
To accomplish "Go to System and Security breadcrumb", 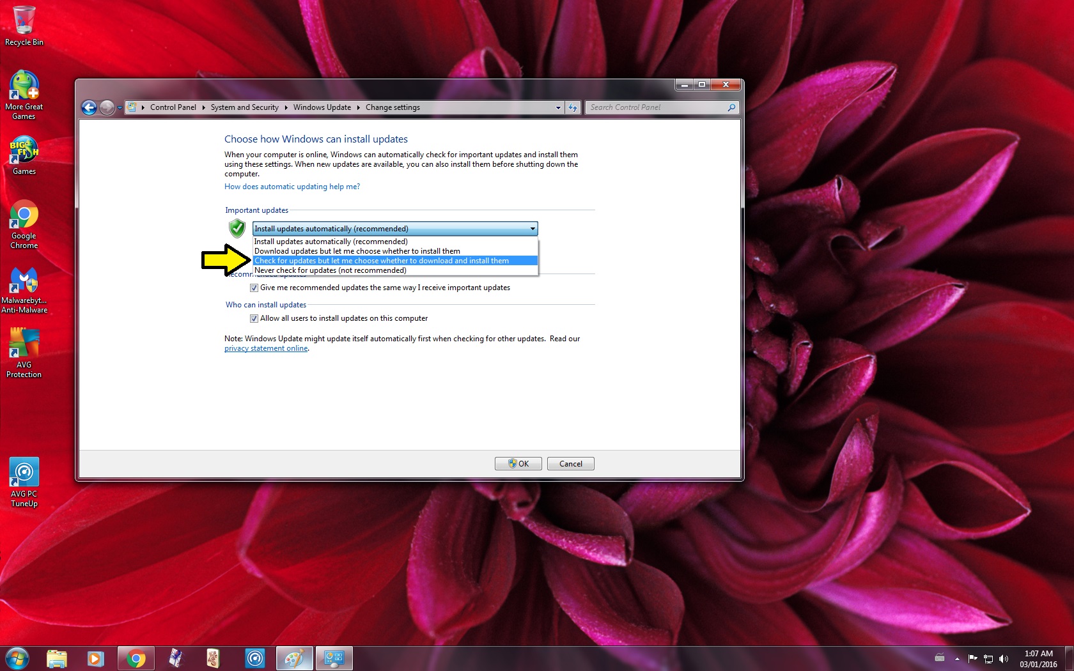I will pyautogui.click(x=245, y=107).
